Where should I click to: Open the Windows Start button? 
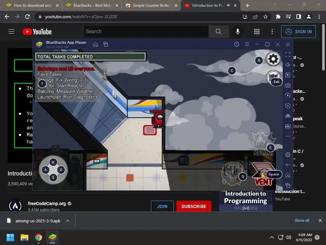pos(10,237)
